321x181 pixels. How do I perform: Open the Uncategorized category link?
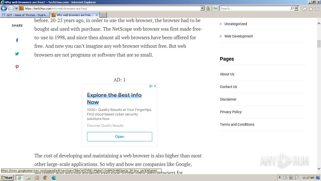coord(235,24)
